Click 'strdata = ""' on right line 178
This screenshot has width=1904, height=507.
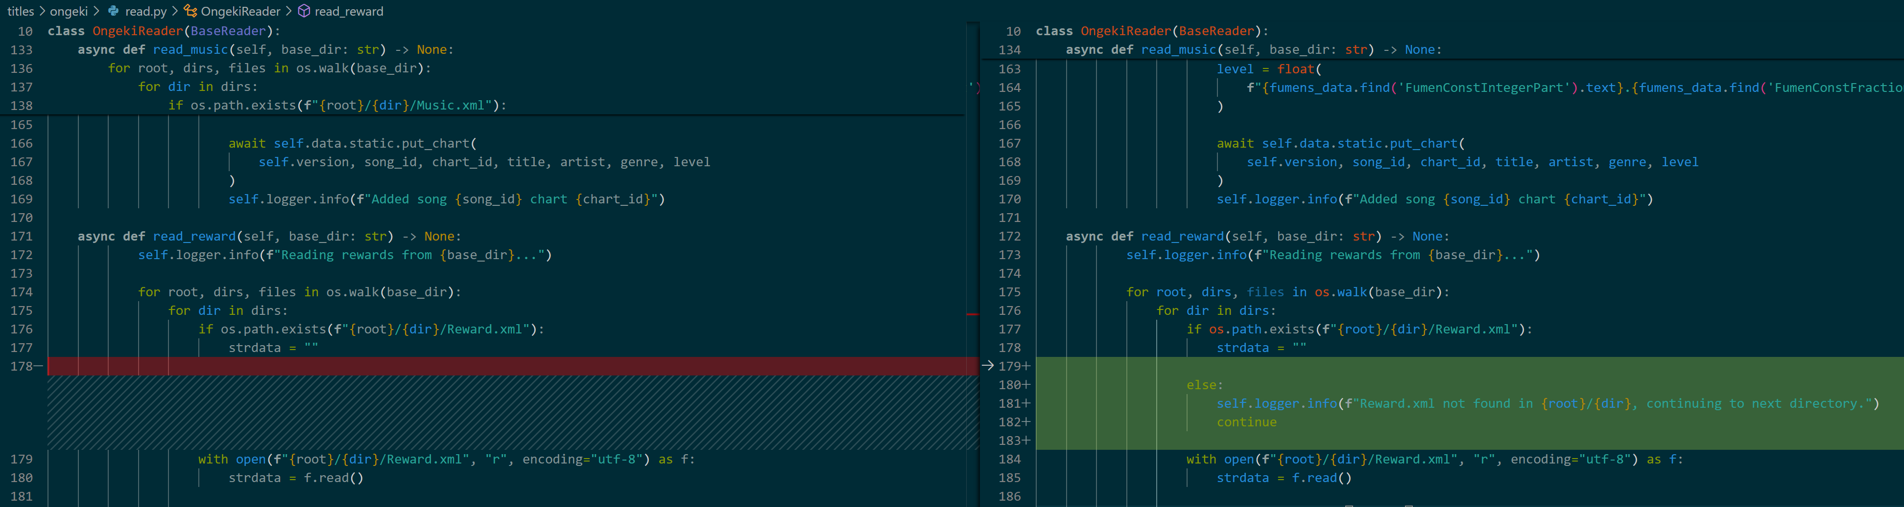pyautogui.click(x=1261, y=348)
